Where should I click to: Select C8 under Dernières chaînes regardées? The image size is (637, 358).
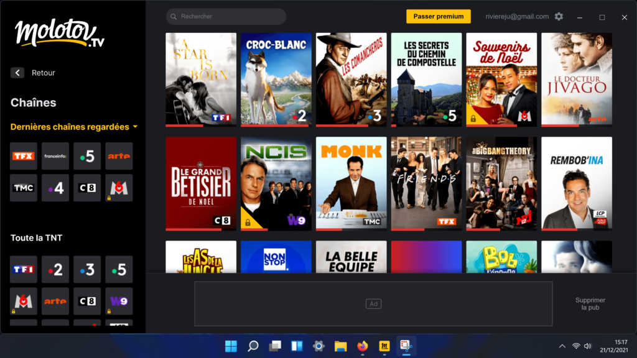(87, 188)
